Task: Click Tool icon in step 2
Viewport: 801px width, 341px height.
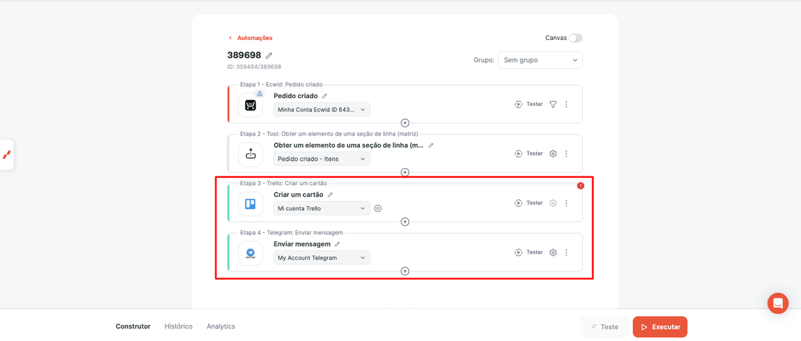Action: [250, 154]
